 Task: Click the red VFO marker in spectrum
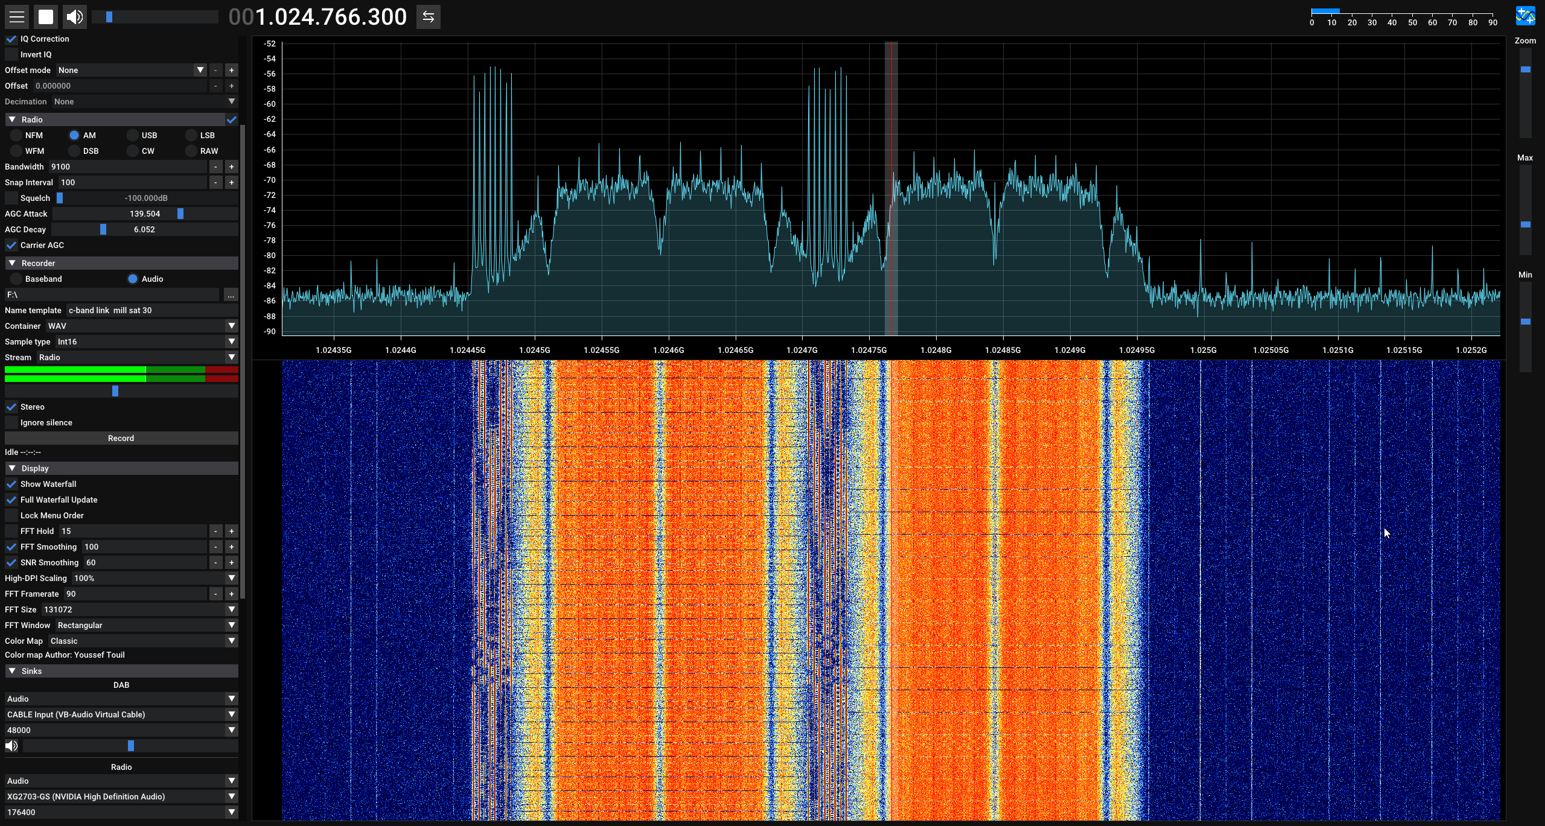tap(891, 188)
